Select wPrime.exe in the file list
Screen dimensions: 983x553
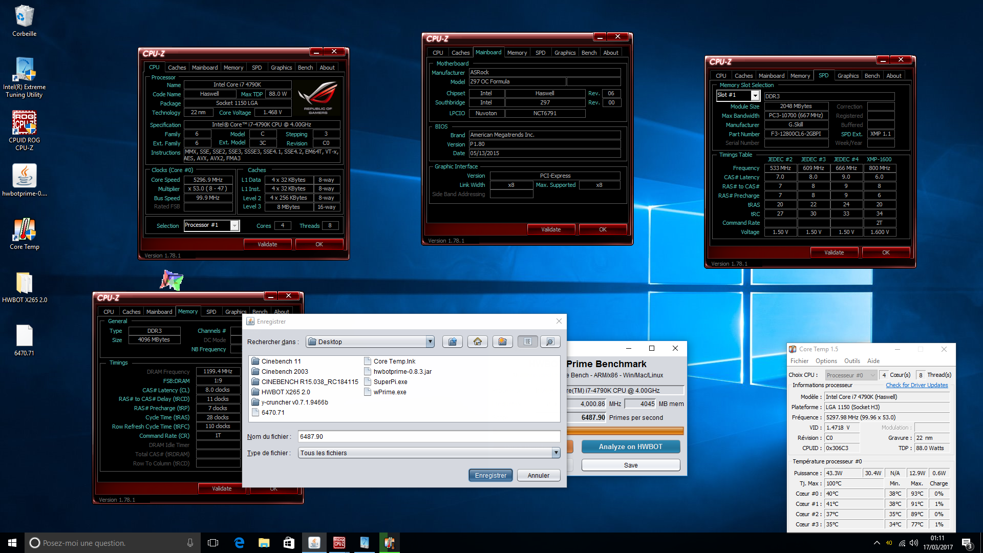[x=385, y=392]
